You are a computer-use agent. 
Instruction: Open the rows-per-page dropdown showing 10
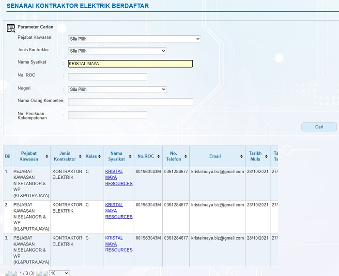pos(59,273)
